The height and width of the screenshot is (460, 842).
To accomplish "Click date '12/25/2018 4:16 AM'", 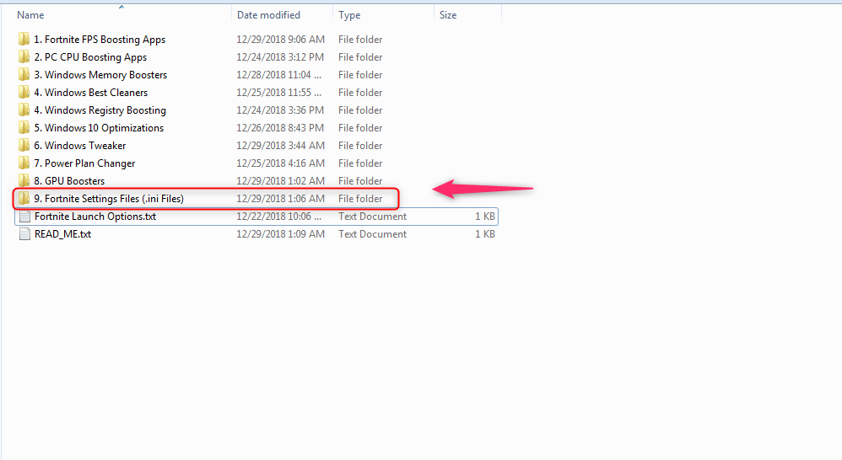I will [281, 163].
